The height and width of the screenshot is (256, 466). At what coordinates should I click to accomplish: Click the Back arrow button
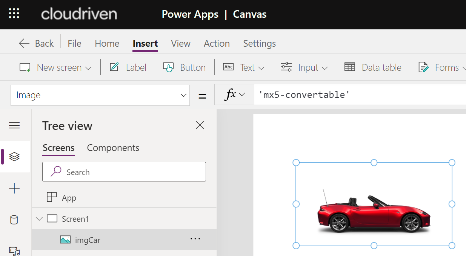pos(36,43)
